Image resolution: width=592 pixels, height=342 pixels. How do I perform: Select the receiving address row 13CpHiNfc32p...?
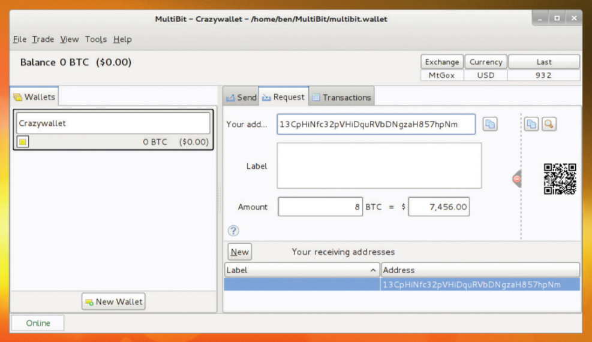coord(402,285)
